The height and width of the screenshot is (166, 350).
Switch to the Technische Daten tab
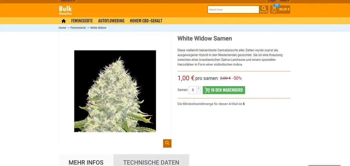pyautogui.click(x=151, y=162)
